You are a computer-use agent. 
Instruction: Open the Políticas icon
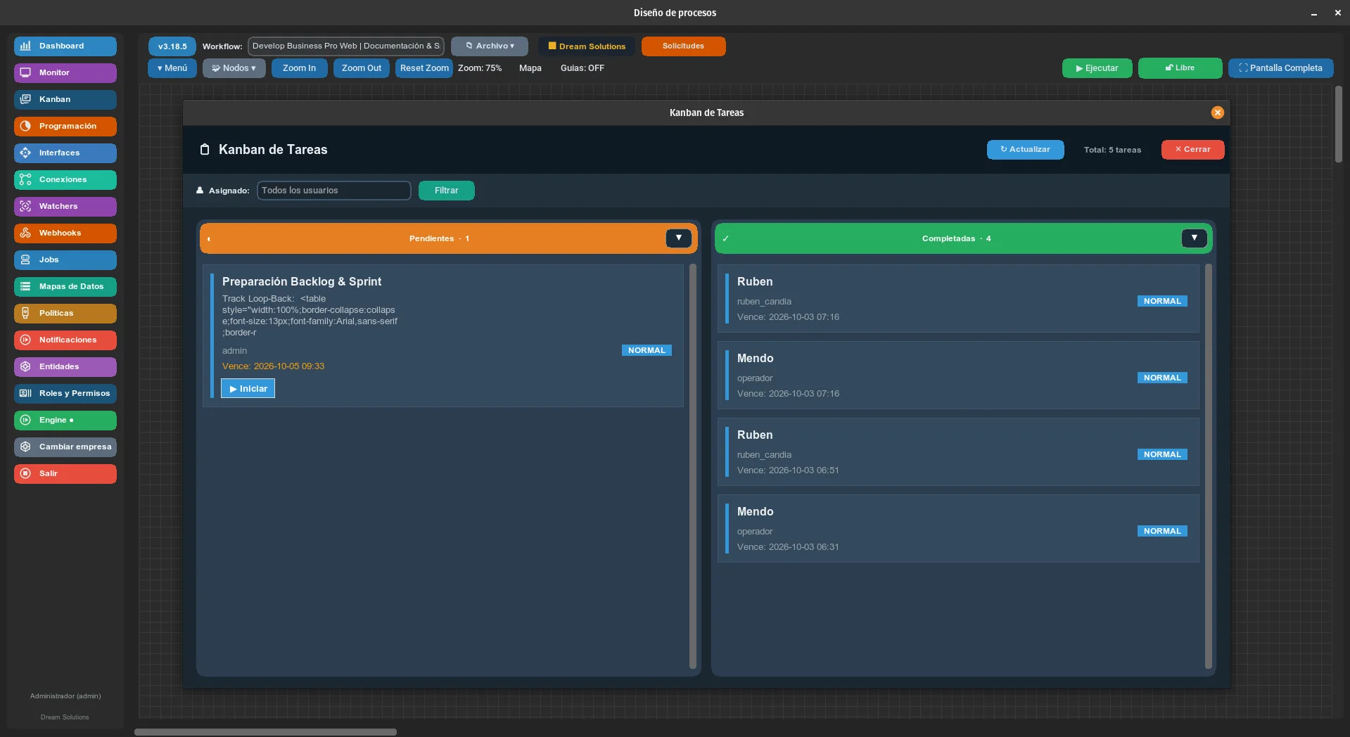pyautogui.click(x=25, y=314)
